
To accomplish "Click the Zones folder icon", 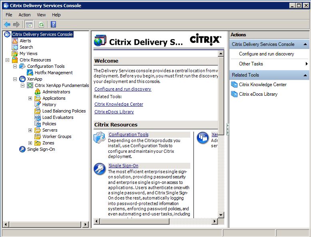I will [x=38, y=143].
